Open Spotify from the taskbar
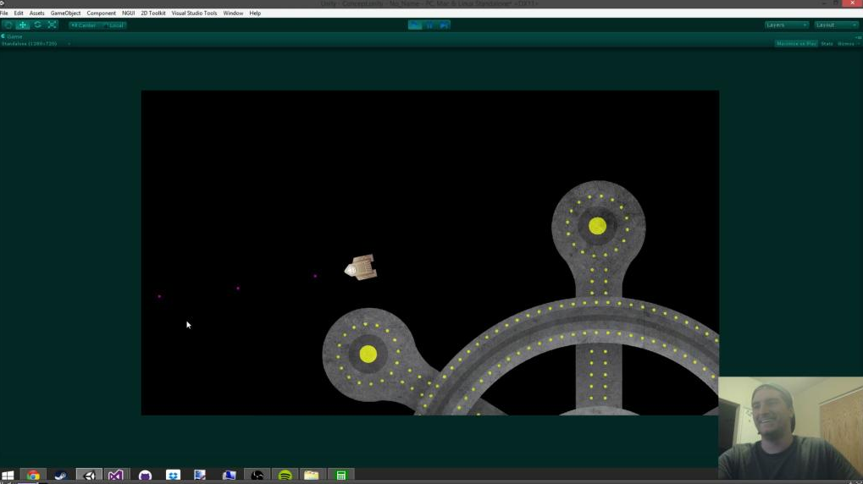Viewport: 863px width, 484px height. pos(285,476)
